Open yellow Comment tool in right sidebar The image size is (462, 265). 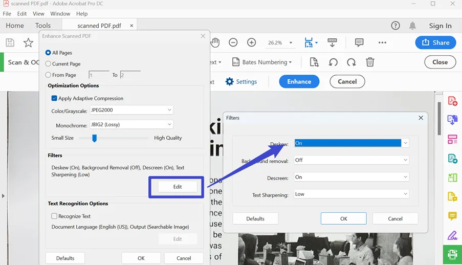[452, 216]
